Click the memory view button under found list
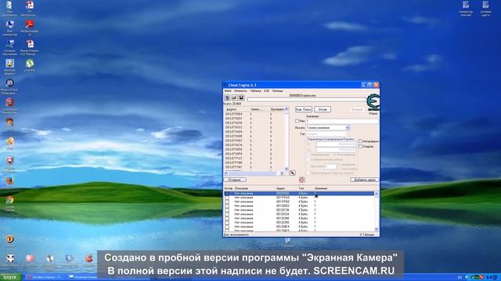Screen dimensions: 501x281 235,180
